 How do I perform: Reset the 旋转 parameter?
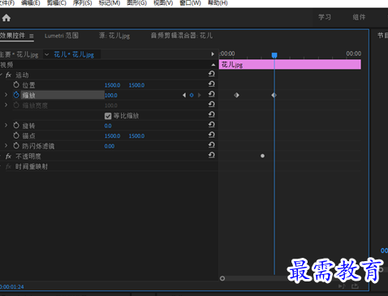(212, 125)
